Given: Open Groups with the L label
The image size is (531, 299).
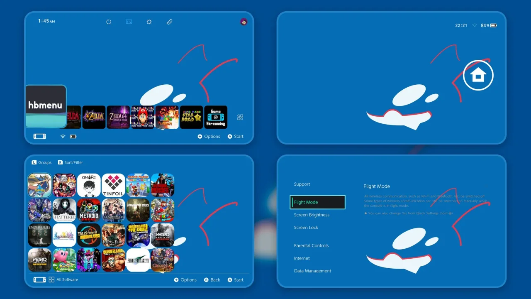Looking at the screenshot, I should pos(41,162).
